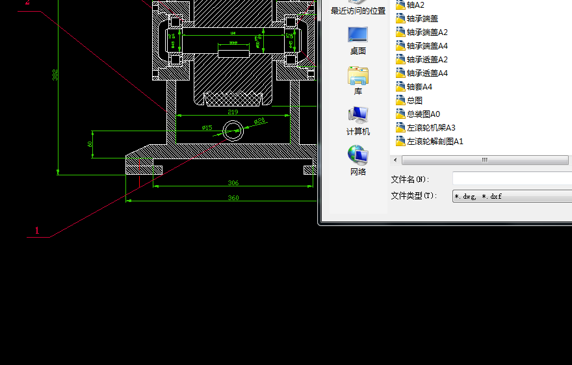Select the red part number 1 label
This screenshot has height=365, width=572.
coord(37,231)
